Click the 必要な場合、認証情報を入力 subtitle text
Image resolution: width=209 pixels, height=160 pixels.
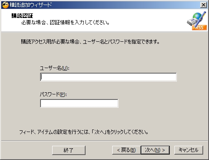[x=65, y=23]
